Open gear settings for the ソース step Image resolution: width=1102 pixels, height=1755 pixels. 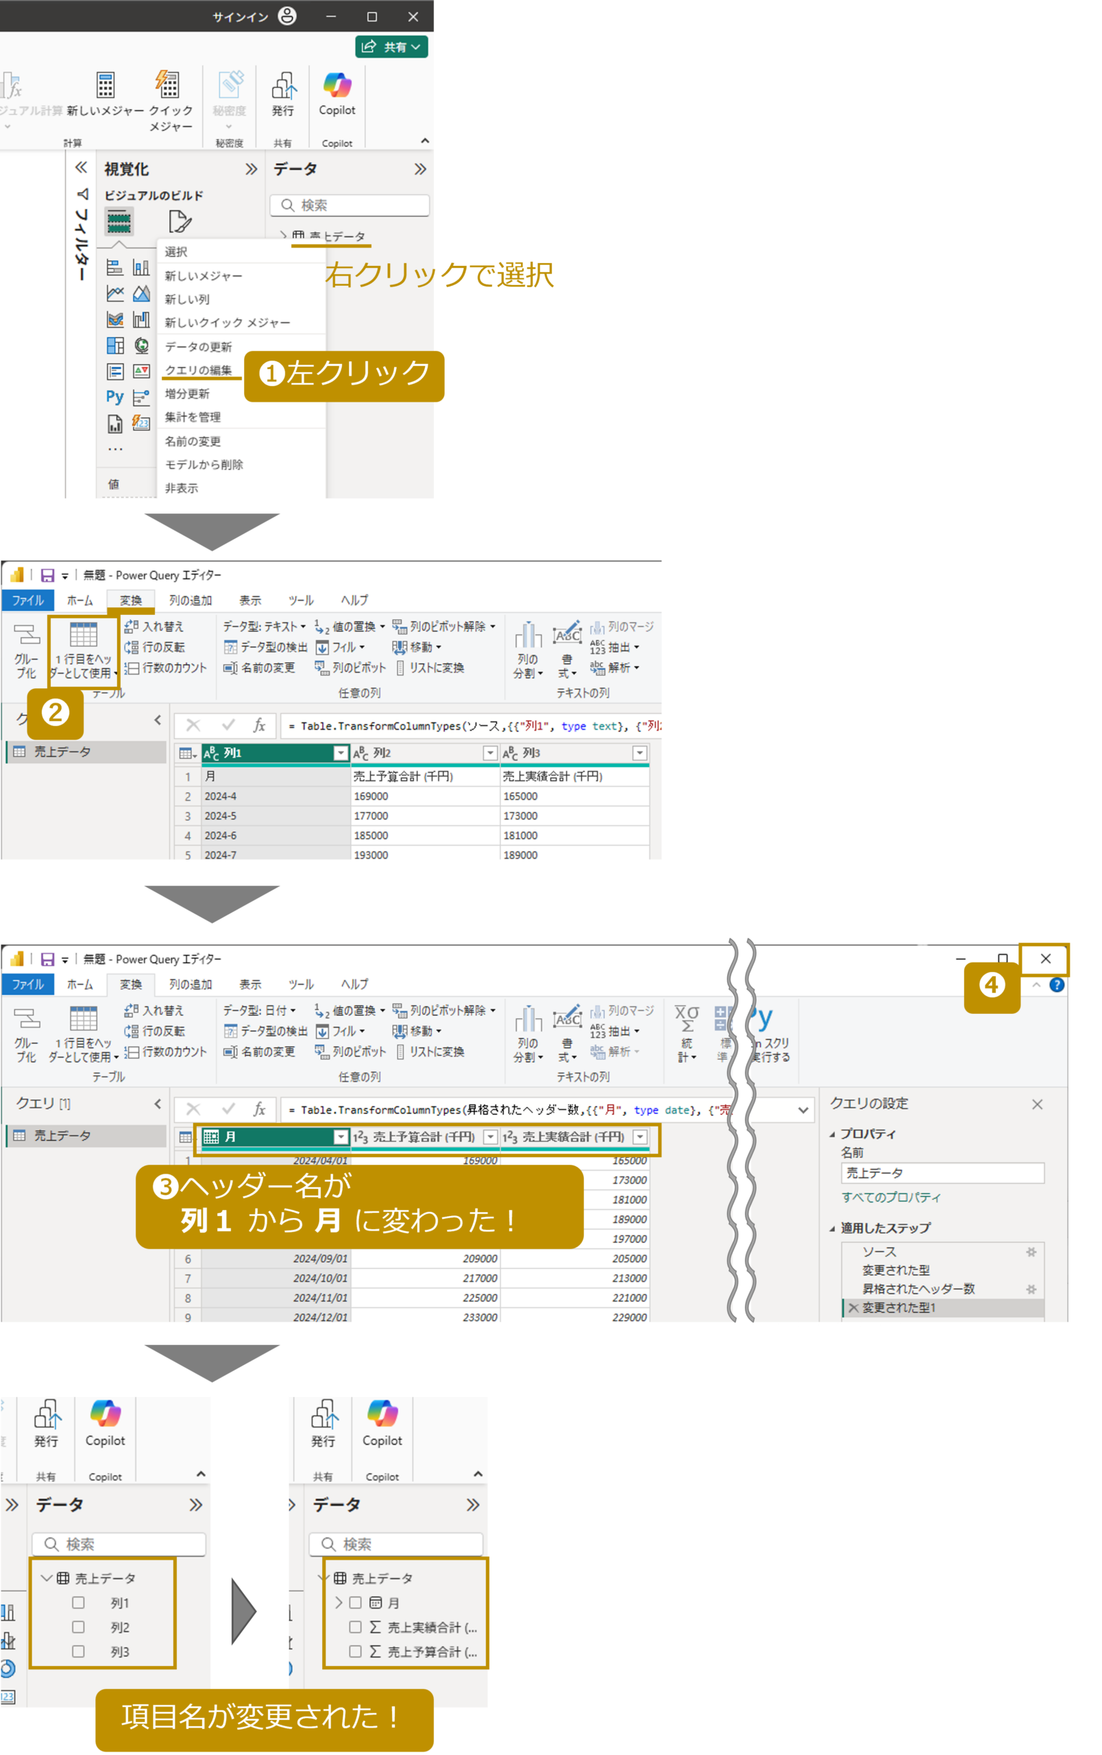tap(1031, 1252)
